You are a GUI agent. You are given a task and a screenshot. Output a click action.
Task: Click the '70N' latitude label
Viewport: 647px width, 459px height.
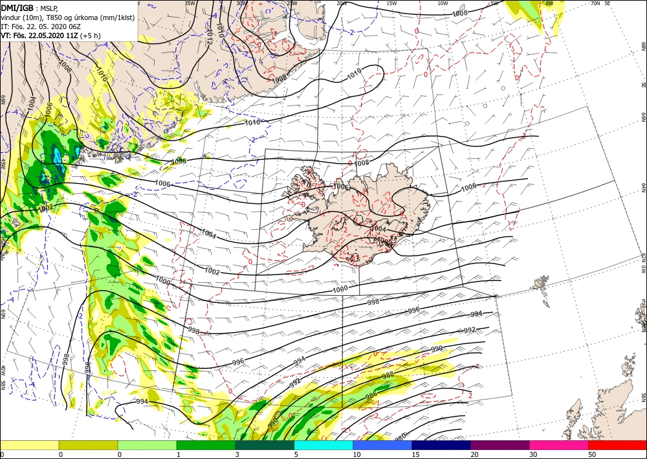[x=595, y=3]
